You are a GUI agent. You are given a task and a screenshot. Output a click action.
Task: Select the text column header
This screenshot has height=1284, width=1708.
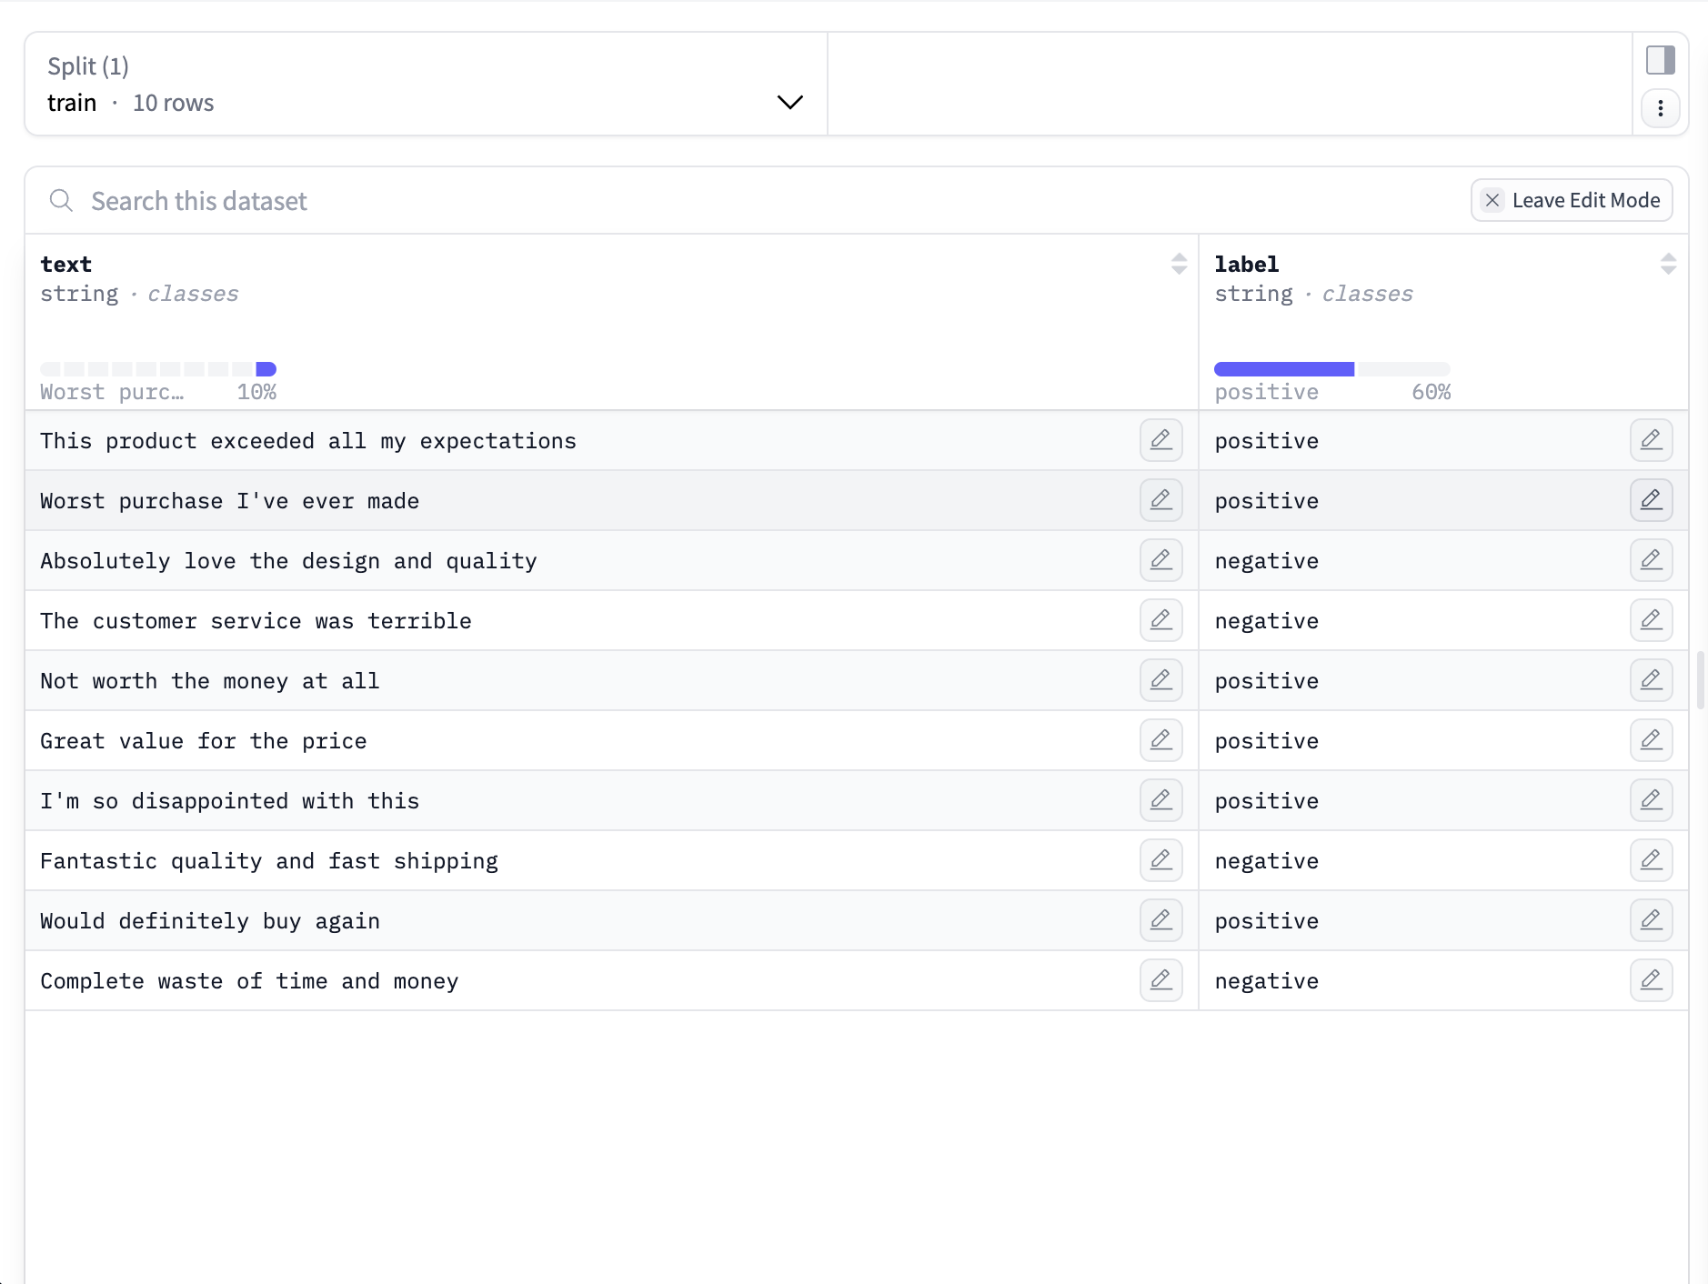pos(65,264)
